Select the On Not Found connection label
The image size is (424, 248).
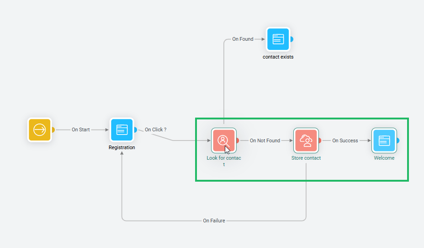pos(265,141)
